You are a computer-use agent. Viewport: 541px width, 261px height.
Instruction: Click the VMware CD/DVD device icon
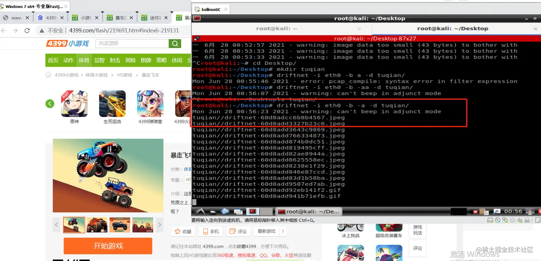497,221
